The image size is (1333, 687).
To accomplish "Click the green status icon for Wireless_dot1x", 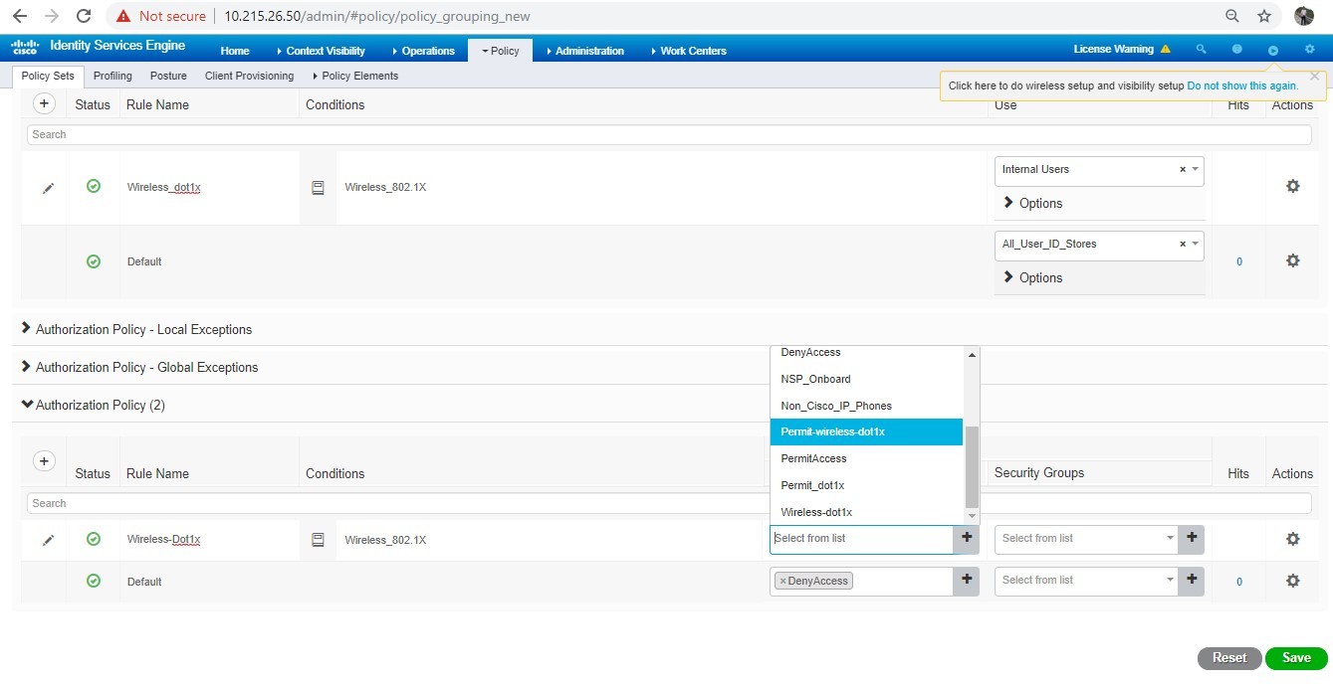I will tap(94, 186).
